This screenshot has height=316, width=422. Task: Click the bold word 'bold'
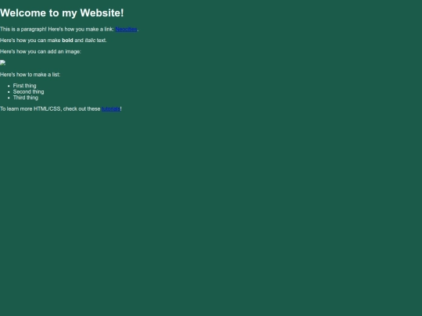[x=67, y=41]
